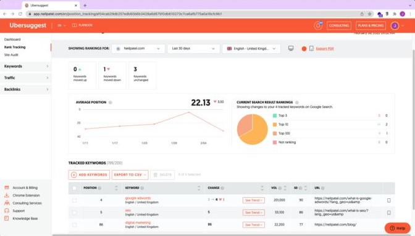The image size is (415, 236).
Task: Click the Plans & Pricing button
Action: (x=371, y=25)
